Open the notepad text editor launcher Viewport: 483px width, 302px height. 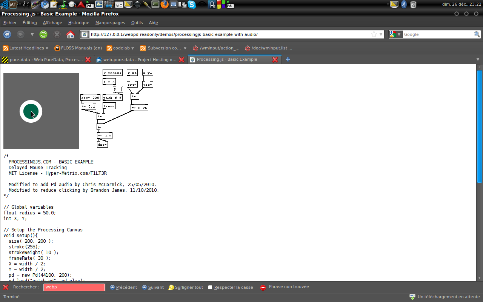tap(54, 5)
